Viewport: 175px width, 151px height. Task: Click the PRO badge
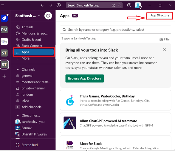(75, 15)
